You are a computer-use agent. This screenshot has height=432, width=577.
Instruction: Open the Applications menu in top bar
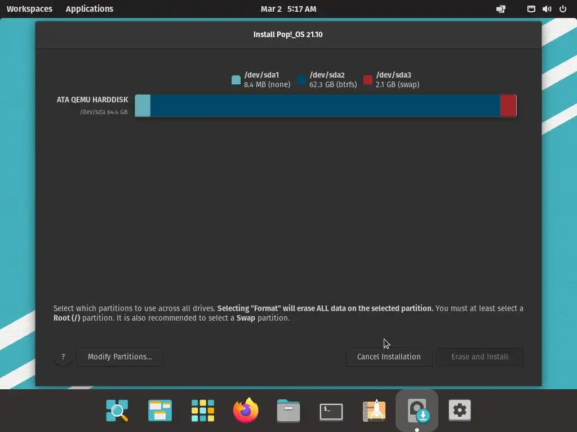[x=90, y=9]
